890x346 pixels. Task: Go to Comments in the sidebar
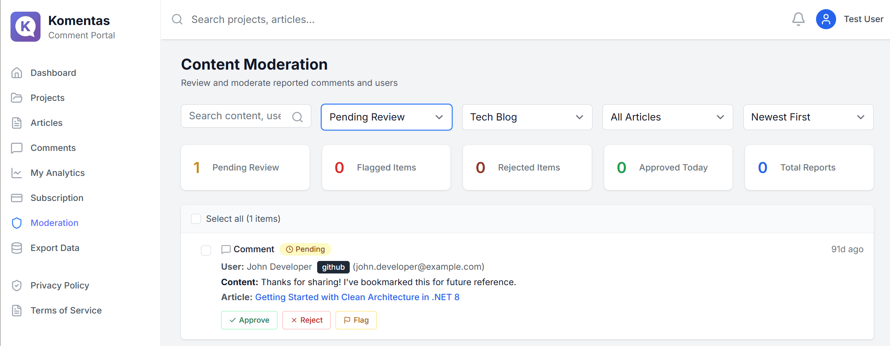[53, 148]
